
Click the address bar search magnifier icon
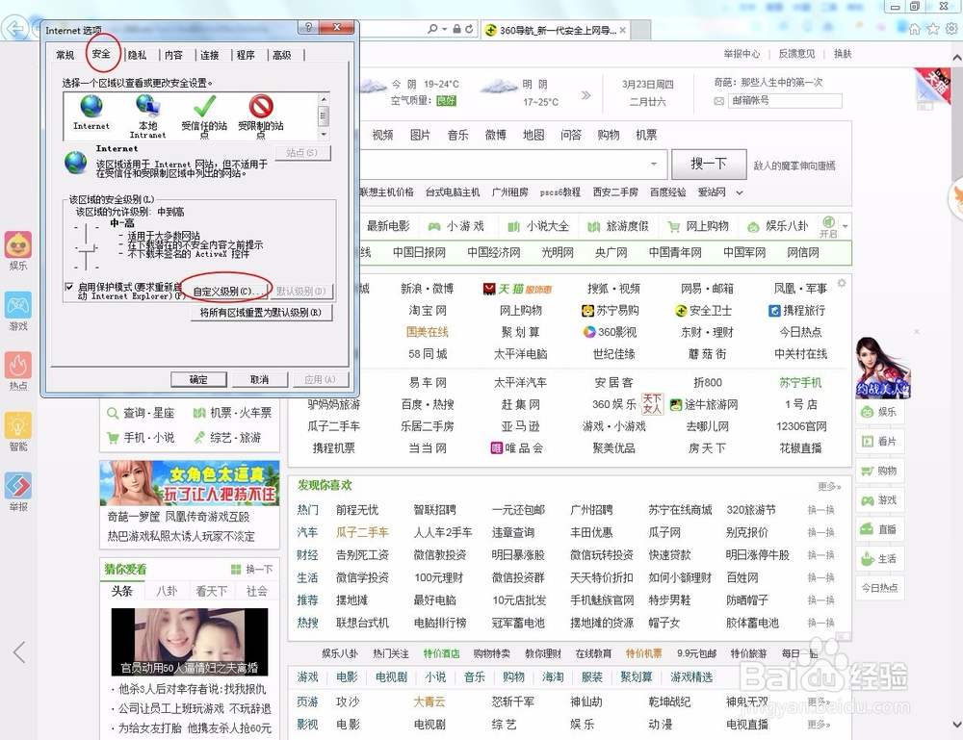[x=433, y=29]
